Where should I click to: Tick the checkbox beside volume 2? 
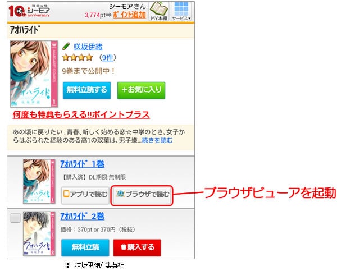tap(16, 218)
